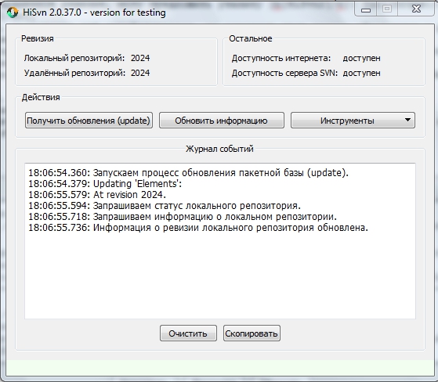Click the Обновить информацию button
438x382 pixels.
point(222,121)
